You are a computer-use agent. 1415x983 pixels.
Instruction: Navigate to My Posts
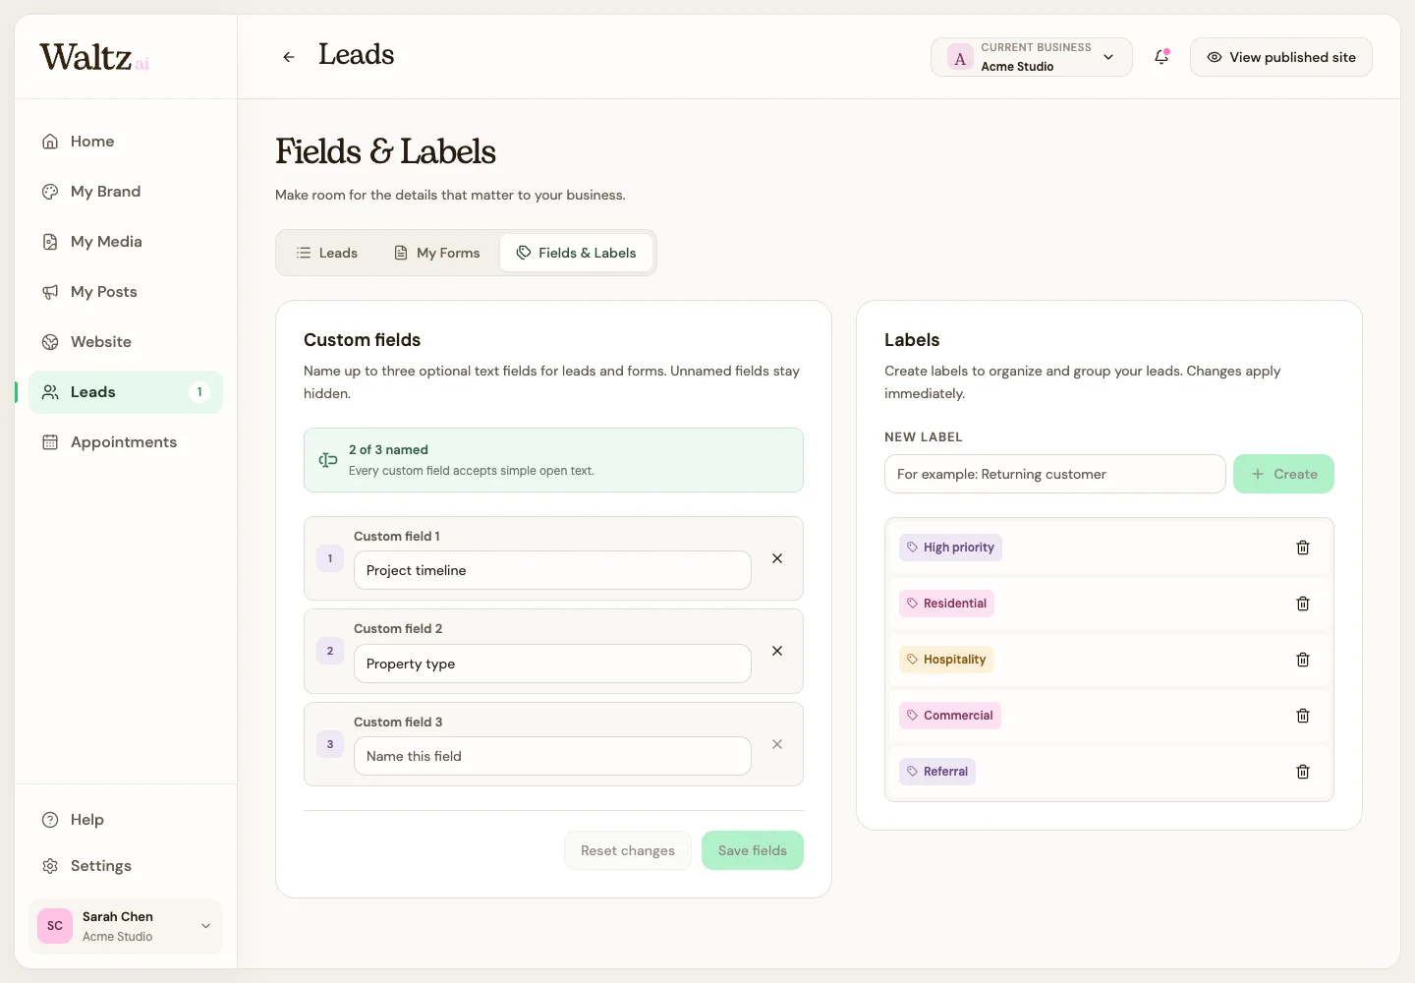tap(126, 292)
